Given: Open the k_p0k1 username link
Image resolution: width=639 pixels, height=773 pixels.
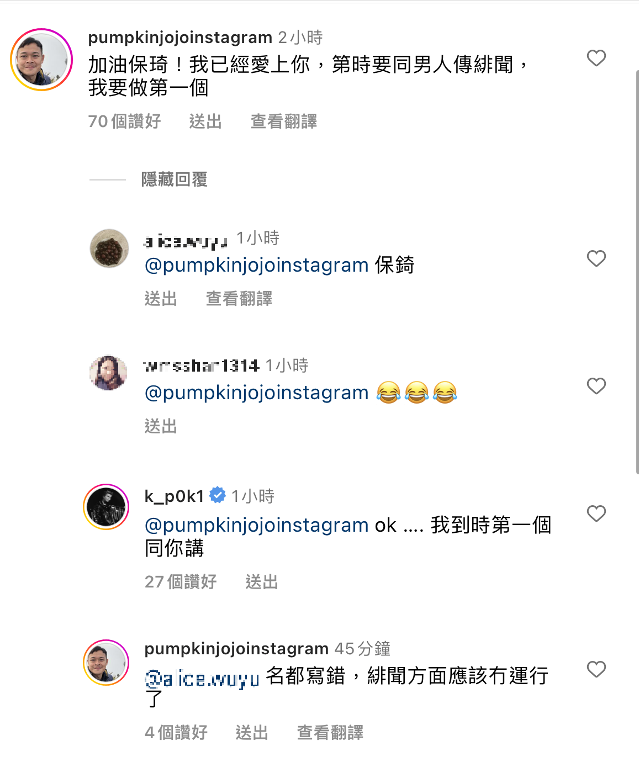Looking at the screenshot, I should pos(174,496).
